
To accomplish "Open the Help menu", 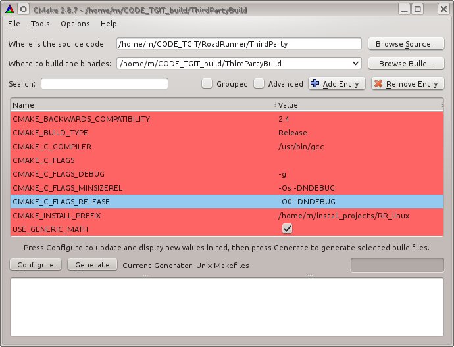I will click(x=109, y=24).
